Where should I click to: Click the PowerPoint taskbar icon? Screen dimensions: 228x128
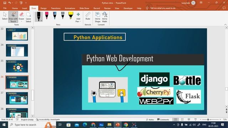(x=118, y=125)
